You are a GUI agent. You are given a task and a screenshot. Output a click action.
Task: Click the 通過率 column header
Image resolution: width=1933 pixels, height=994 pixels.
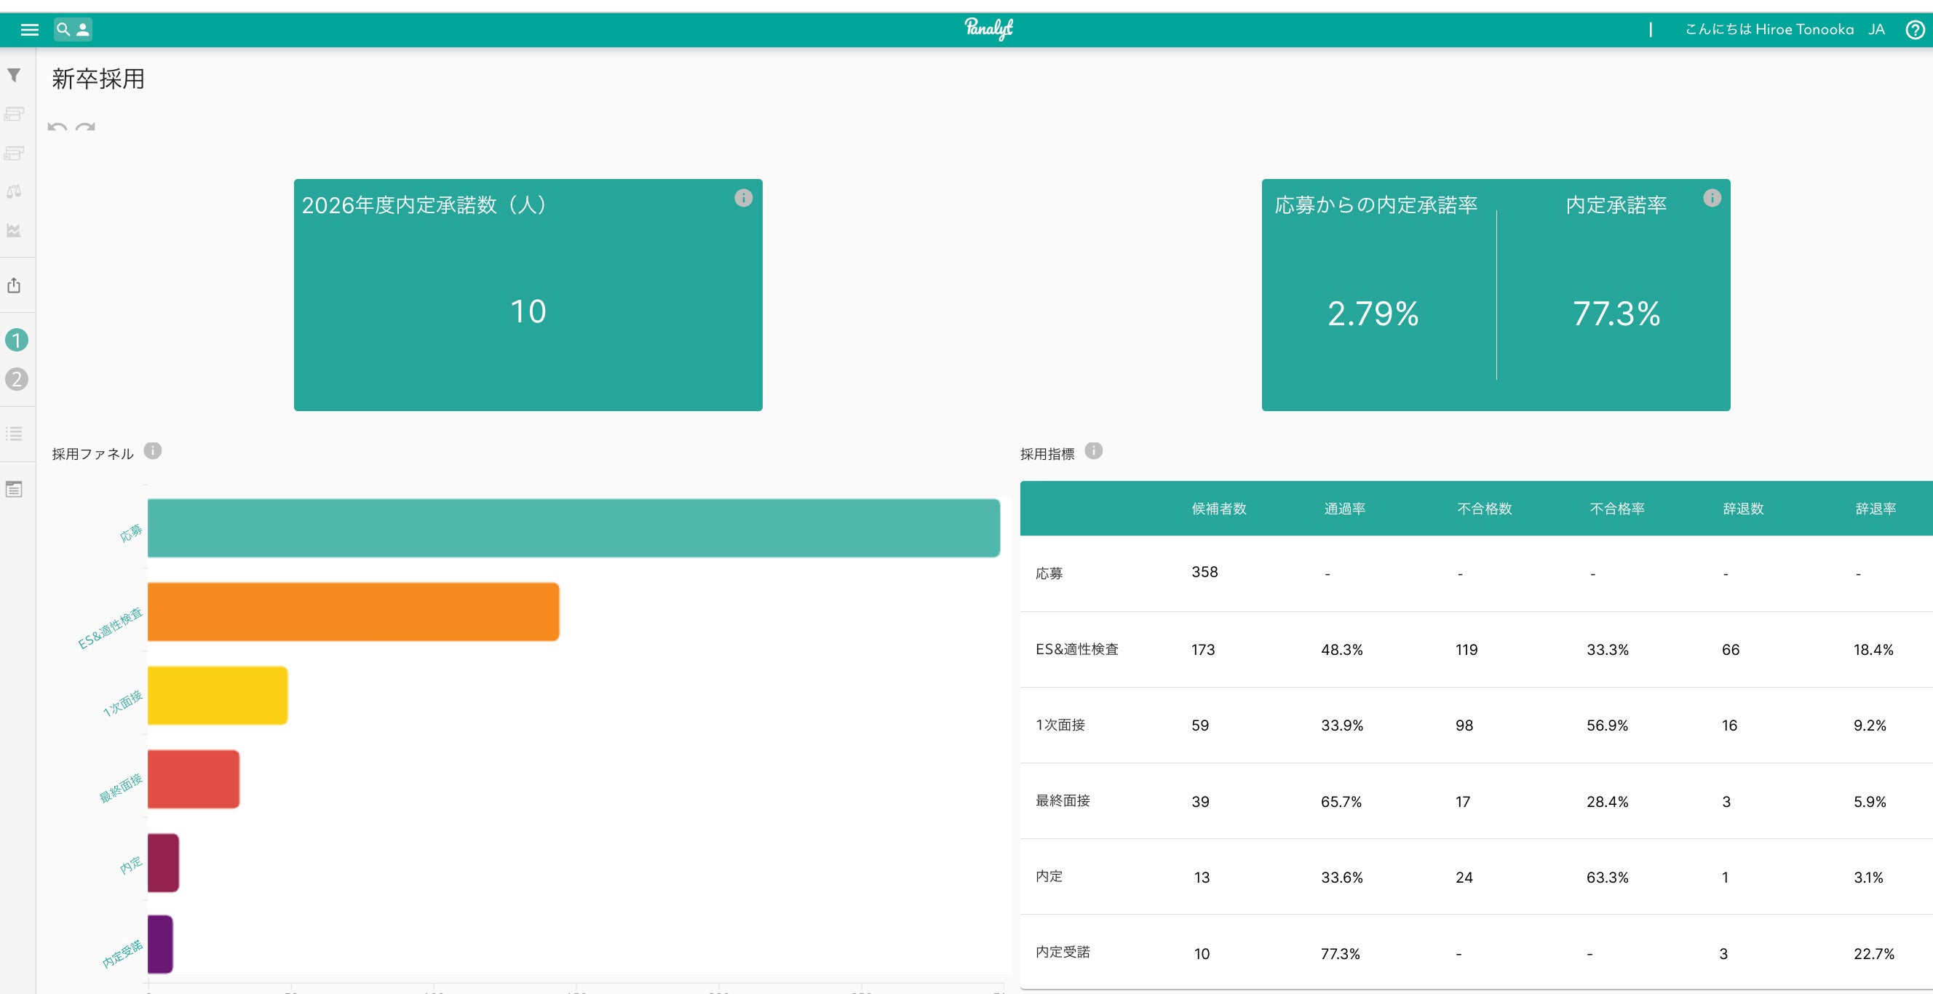coord(1344,509)
